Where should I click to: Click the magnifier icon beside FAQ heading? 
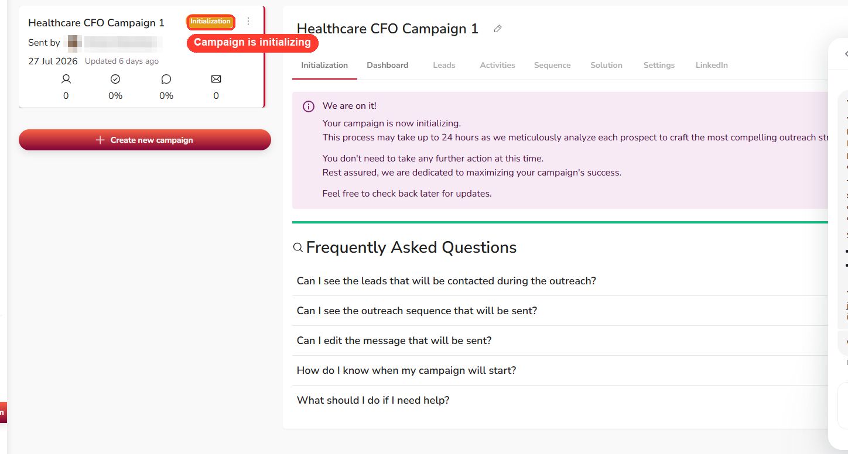pyautogui.click(x=298, y=247)
